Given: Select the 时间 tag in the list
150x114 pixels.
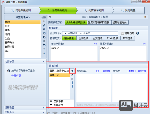Looking at the screenshot, I should click(x=22, y=34).
